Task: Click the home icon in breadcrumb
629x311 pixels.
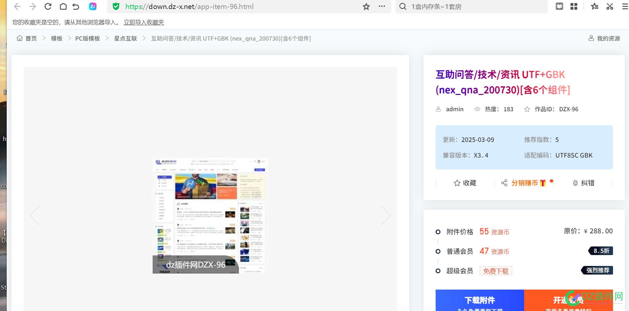Action: pyautogui.click(x=19, y=38)
